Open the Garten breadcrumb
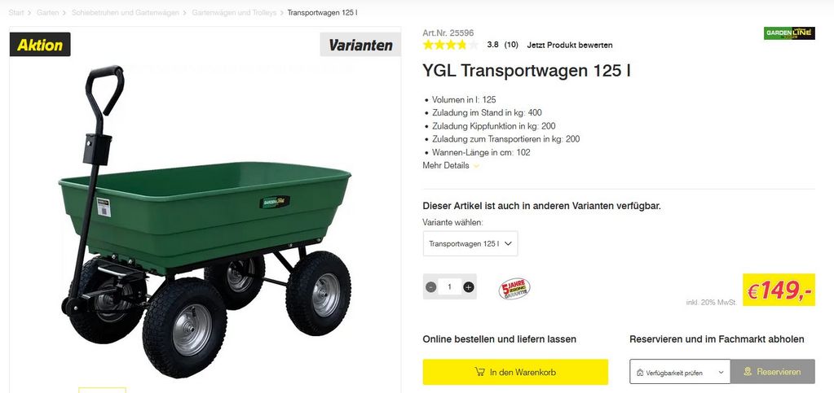The image size is (834, 393). point(47,12)
